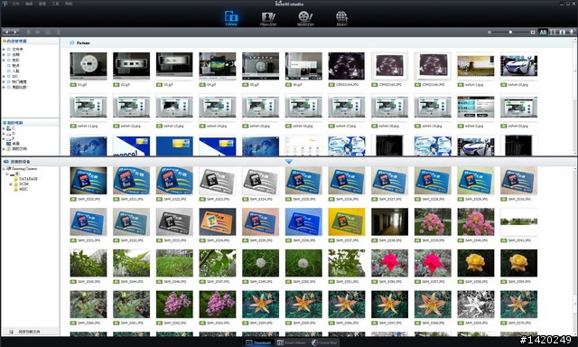578x347 pixels.
Task: Open the 文件 menu
Action: click(15, 4)
